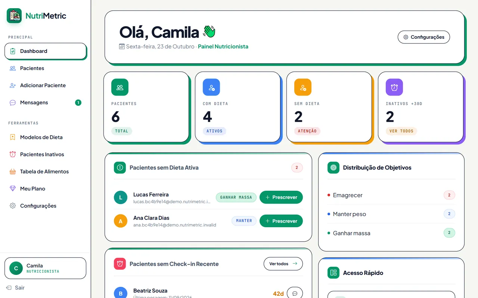
Task: Click the Emagrecer objective row
Action: [x=391, y=195]
